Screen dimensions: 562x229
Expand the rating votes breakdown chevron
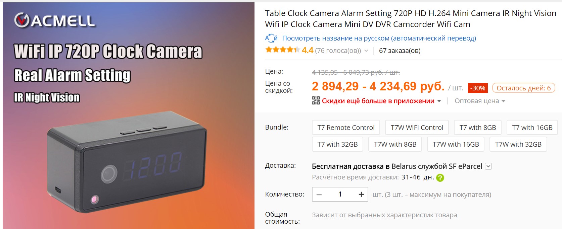(x=366, y=51)
